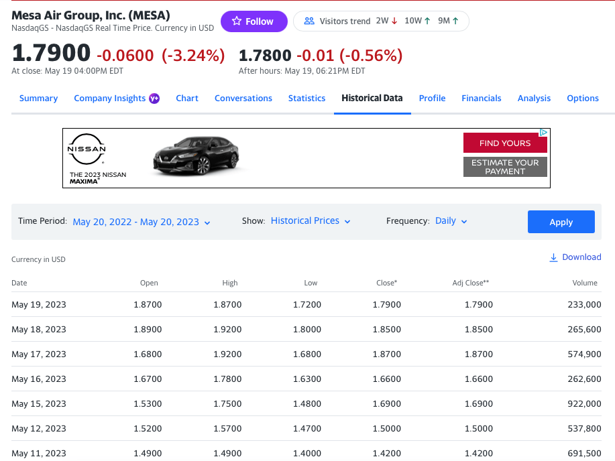Image resolution: width=615 pixels, height=461 pixels.
Task: Click the Adj Close** column header
Action: click(471, 283)
